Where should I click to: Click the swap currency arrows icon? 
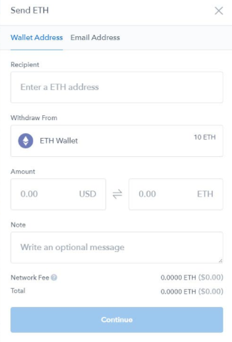117,194
